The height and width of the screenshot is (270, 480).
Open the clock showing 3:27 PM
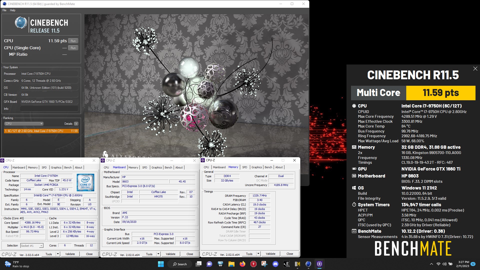coord(462,264)
